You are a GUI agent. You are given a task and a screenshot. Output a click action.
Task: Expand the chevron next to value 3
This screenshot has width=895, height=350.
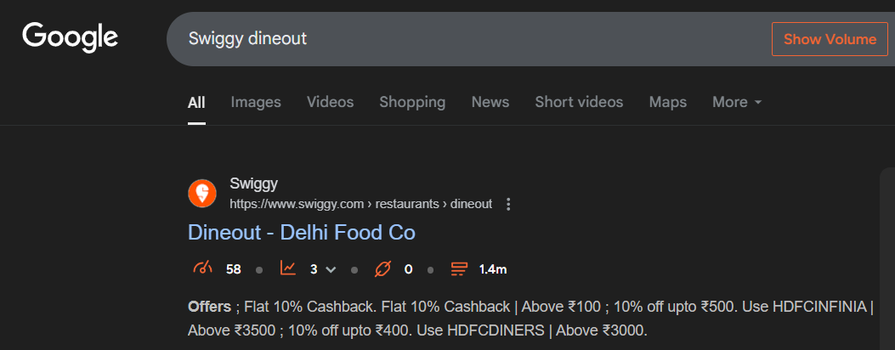tap(331, 269)
